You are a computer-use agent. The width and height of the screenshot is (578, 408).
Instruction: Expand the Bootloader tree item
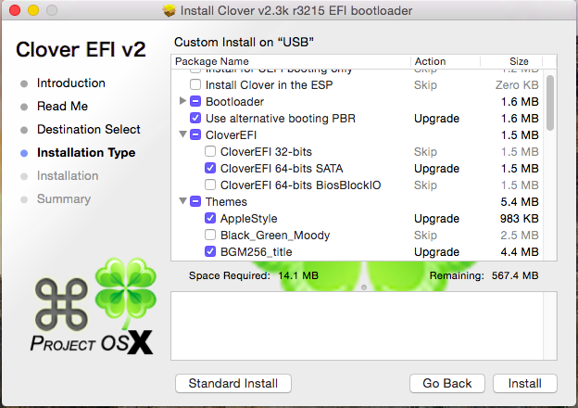(182, 101)
